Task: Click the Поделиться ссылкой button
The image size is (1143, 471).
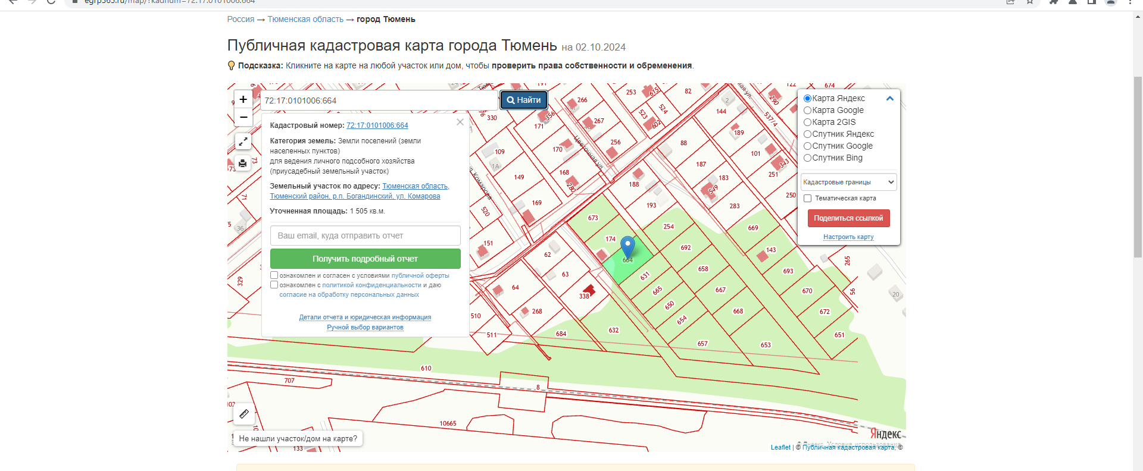Action: click(848, 218)
